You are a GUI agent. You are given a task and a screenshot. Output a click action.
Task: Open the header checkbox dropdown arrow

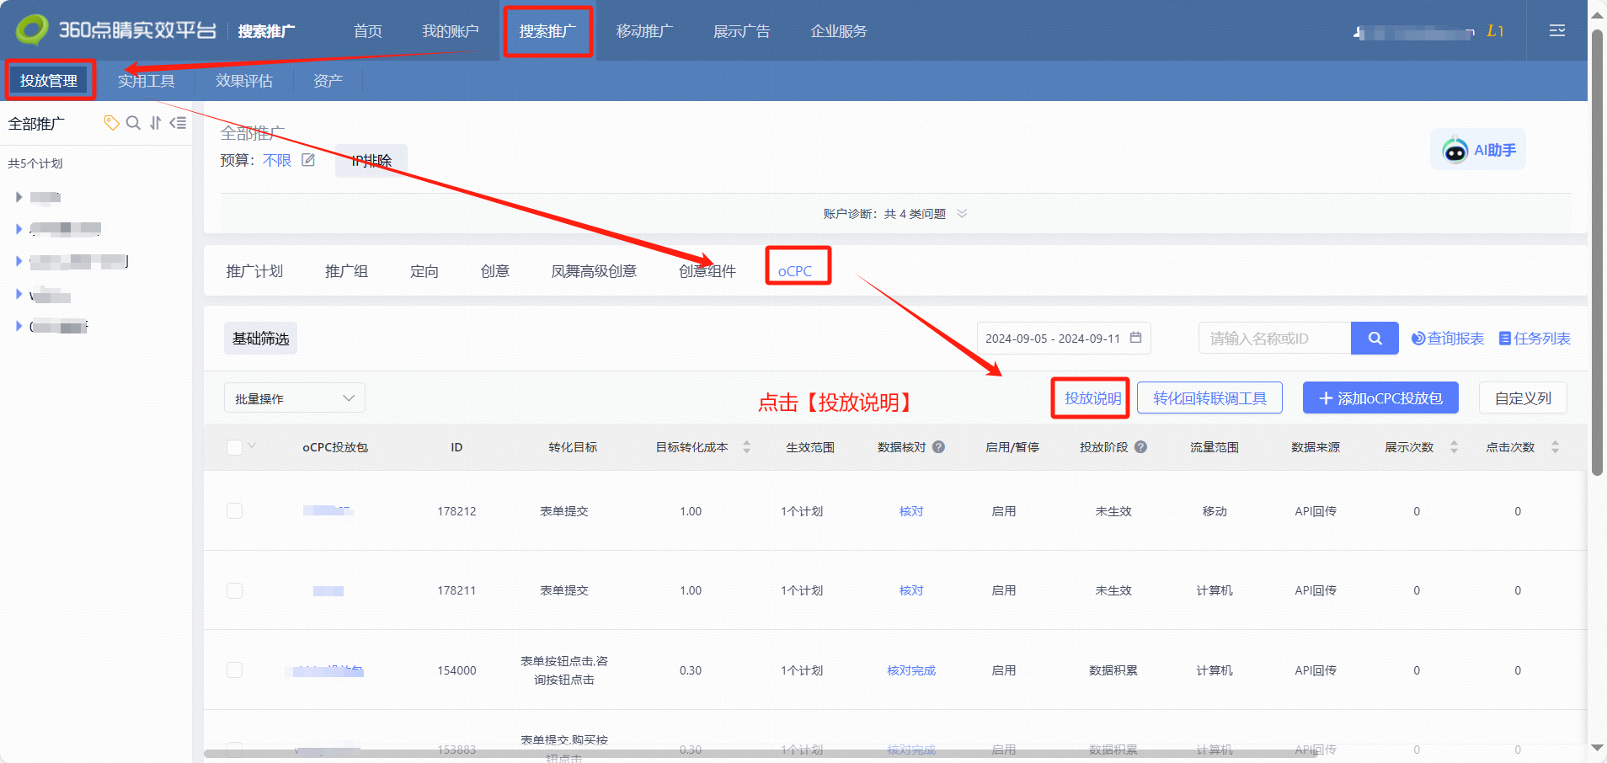click(x=252, y=446)
